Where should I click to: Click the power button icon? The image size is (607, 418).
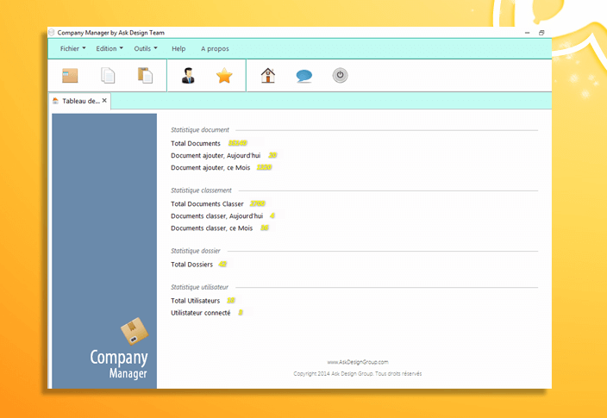[340, 76]
